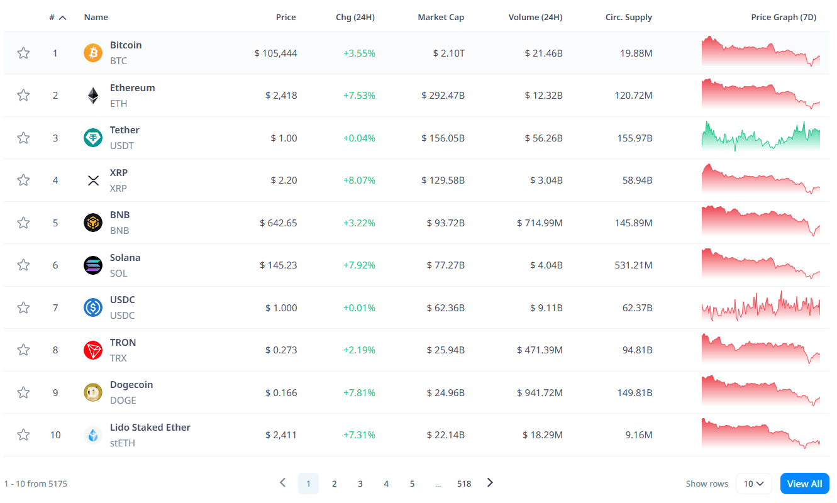Click the Ethereum diamond logo

click(93, 96)
